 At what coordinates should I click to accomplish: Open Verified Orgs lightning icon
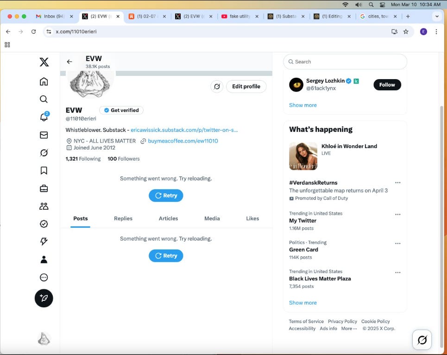tap(44, 242)
